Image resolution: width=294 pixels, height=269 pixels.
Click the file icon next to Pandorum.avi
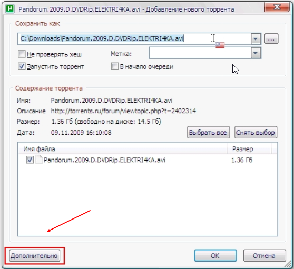(x=39, y=160)
